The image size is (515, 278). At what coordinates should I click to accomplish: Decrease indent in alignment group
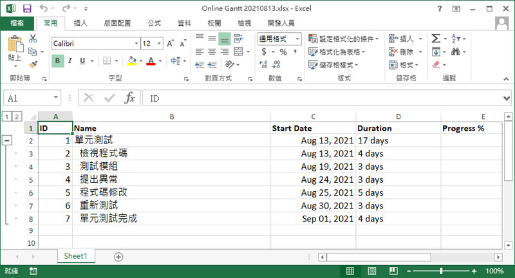pyautogui.click(x=200, y=64)
